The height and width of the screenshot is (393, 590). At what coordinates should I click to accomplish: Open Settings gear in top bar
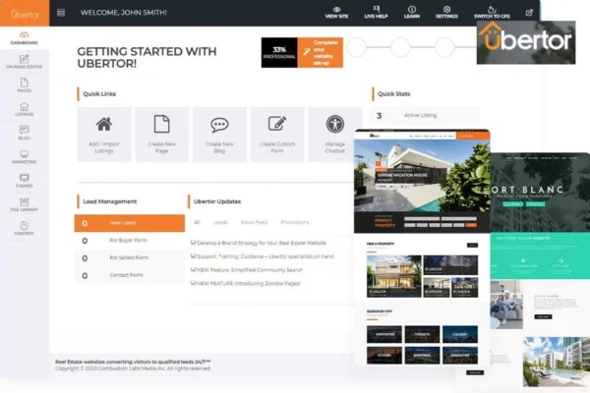(446, 13)
